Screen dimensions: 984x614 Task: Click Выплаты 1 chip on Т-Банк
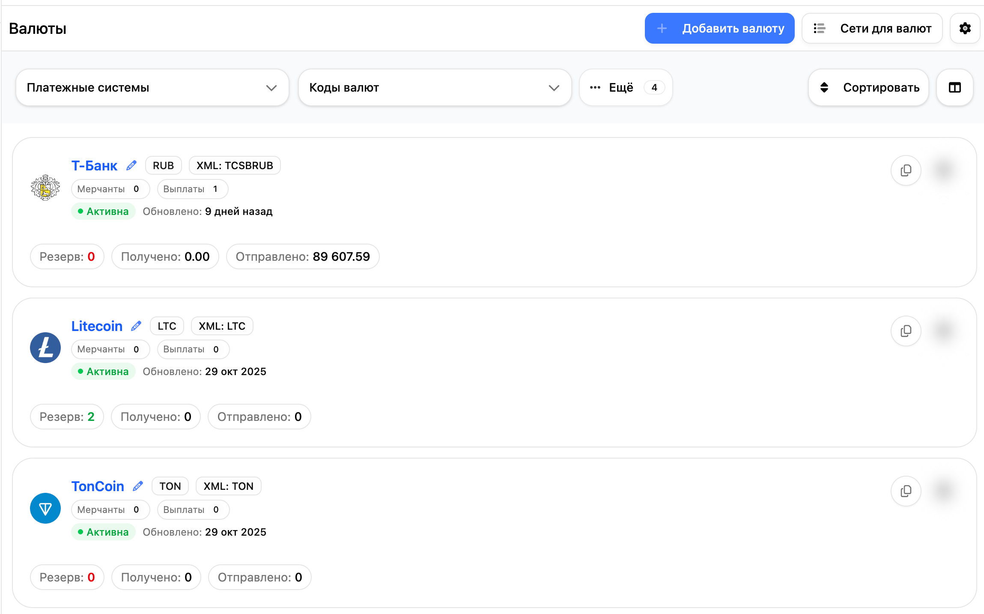[x=192, y=189]
